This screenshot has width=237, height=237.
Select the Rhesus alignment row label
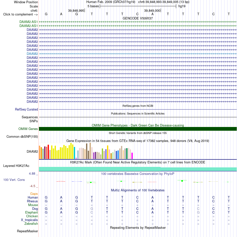pos(32,201)
